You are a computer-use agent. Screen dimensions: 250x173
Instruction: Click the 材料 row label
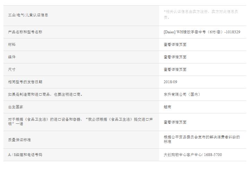[12, 44]
